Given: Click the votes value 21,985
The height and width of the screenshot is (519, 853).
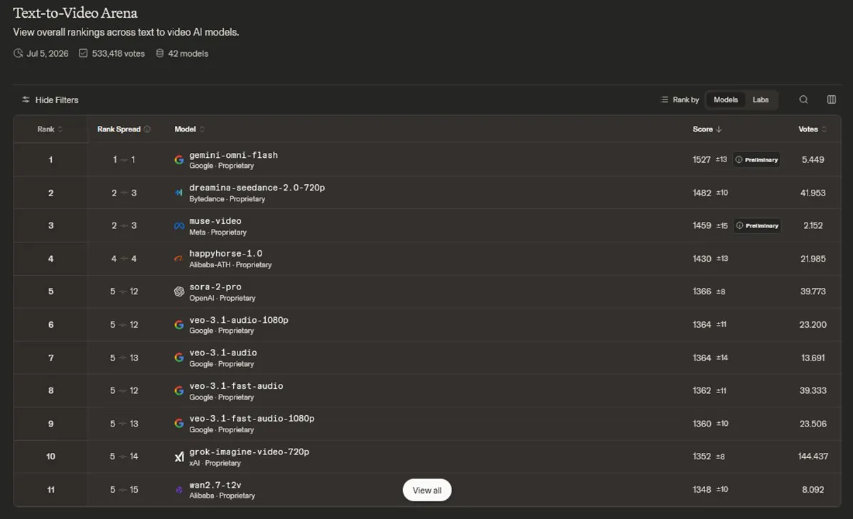Looking at the screenshot, I should pos(813,259).
